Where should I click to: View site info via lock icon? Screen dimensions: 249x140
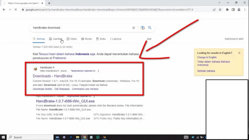(x=23, y=10)
